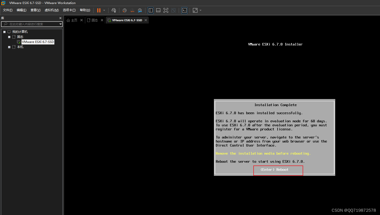380x215 pixels.
Task: Click the stretch guest display icon
Action: (195, 10)
